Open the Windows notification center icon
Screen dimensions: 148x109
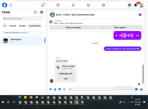(x=144, y=102)
